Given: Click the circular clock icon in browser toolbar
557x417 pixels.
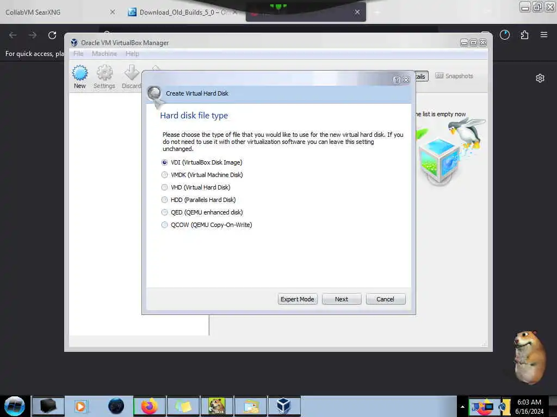Looking at the screenshot, I should (x=505, y=35).
